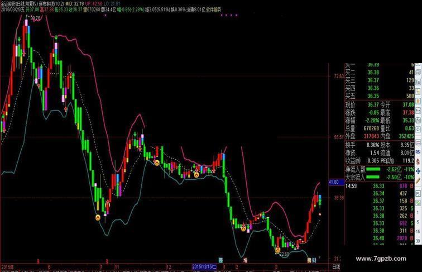The image size is (422, 272).
Task: Click the LO: 21.81 indicator value
Action: pyautogui.click(x=112, y=4)
